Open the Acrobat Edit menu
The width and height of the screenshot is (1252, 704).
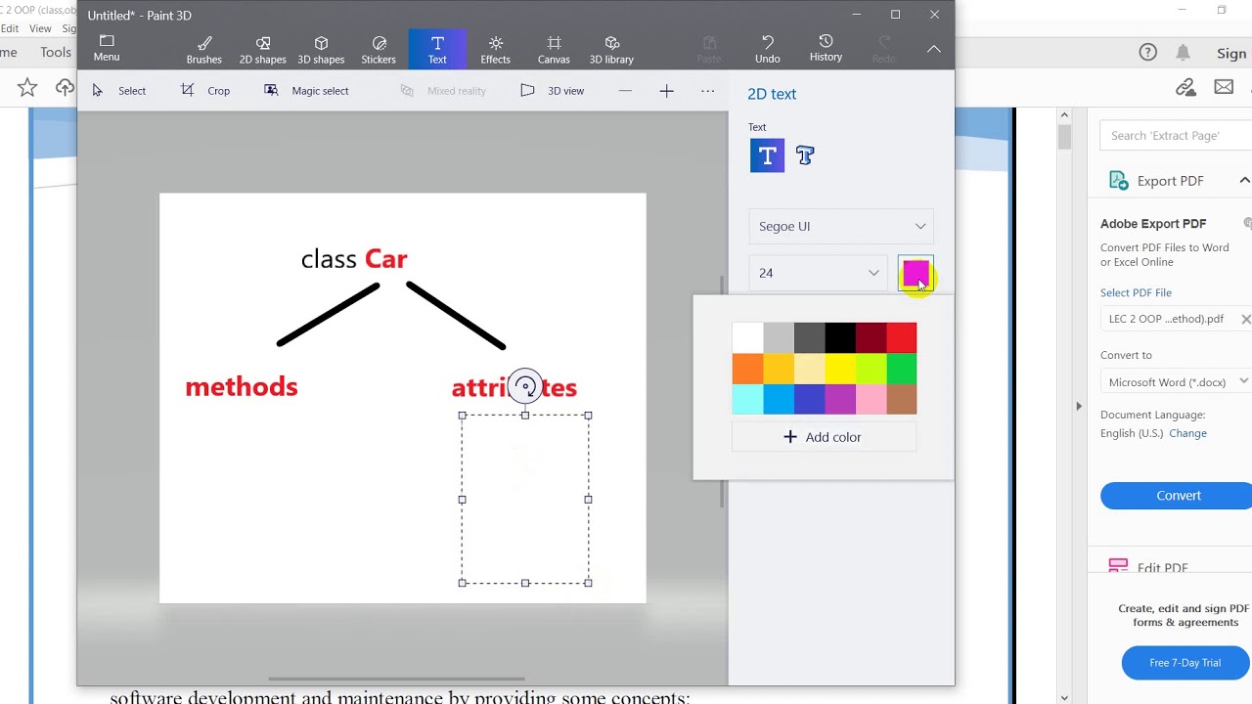(x=10, y=28)
